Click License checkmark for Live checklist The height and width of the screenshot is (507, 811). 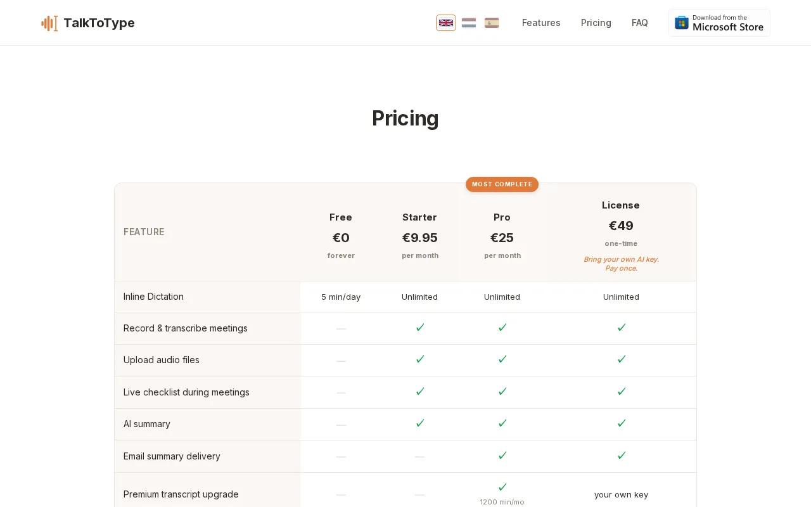(621, 392)
